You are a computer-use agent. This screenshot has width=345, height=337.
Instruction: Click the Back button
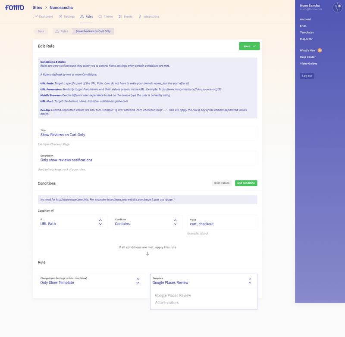(41, 31)
